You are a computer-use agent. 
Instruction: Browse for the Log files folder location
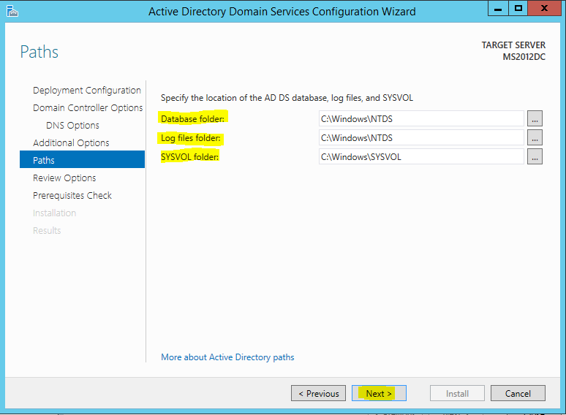click(x=535, y=138)
